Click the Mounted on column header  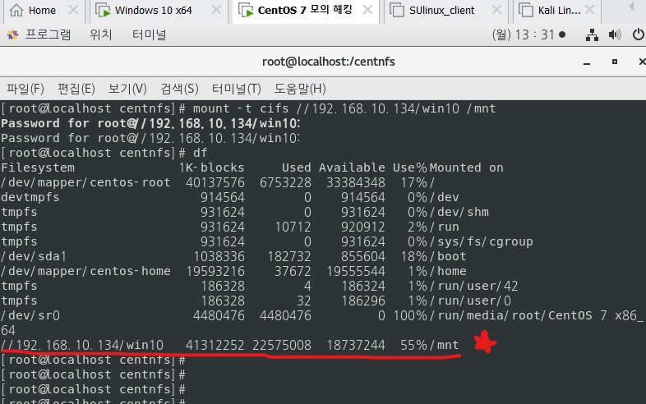point(466,168)
